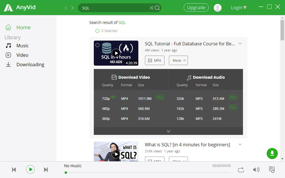The height and width of the screenshot is (178, 285).
Task: Open SQL Tutorial Full Database Course title
Action: (190, 44)
